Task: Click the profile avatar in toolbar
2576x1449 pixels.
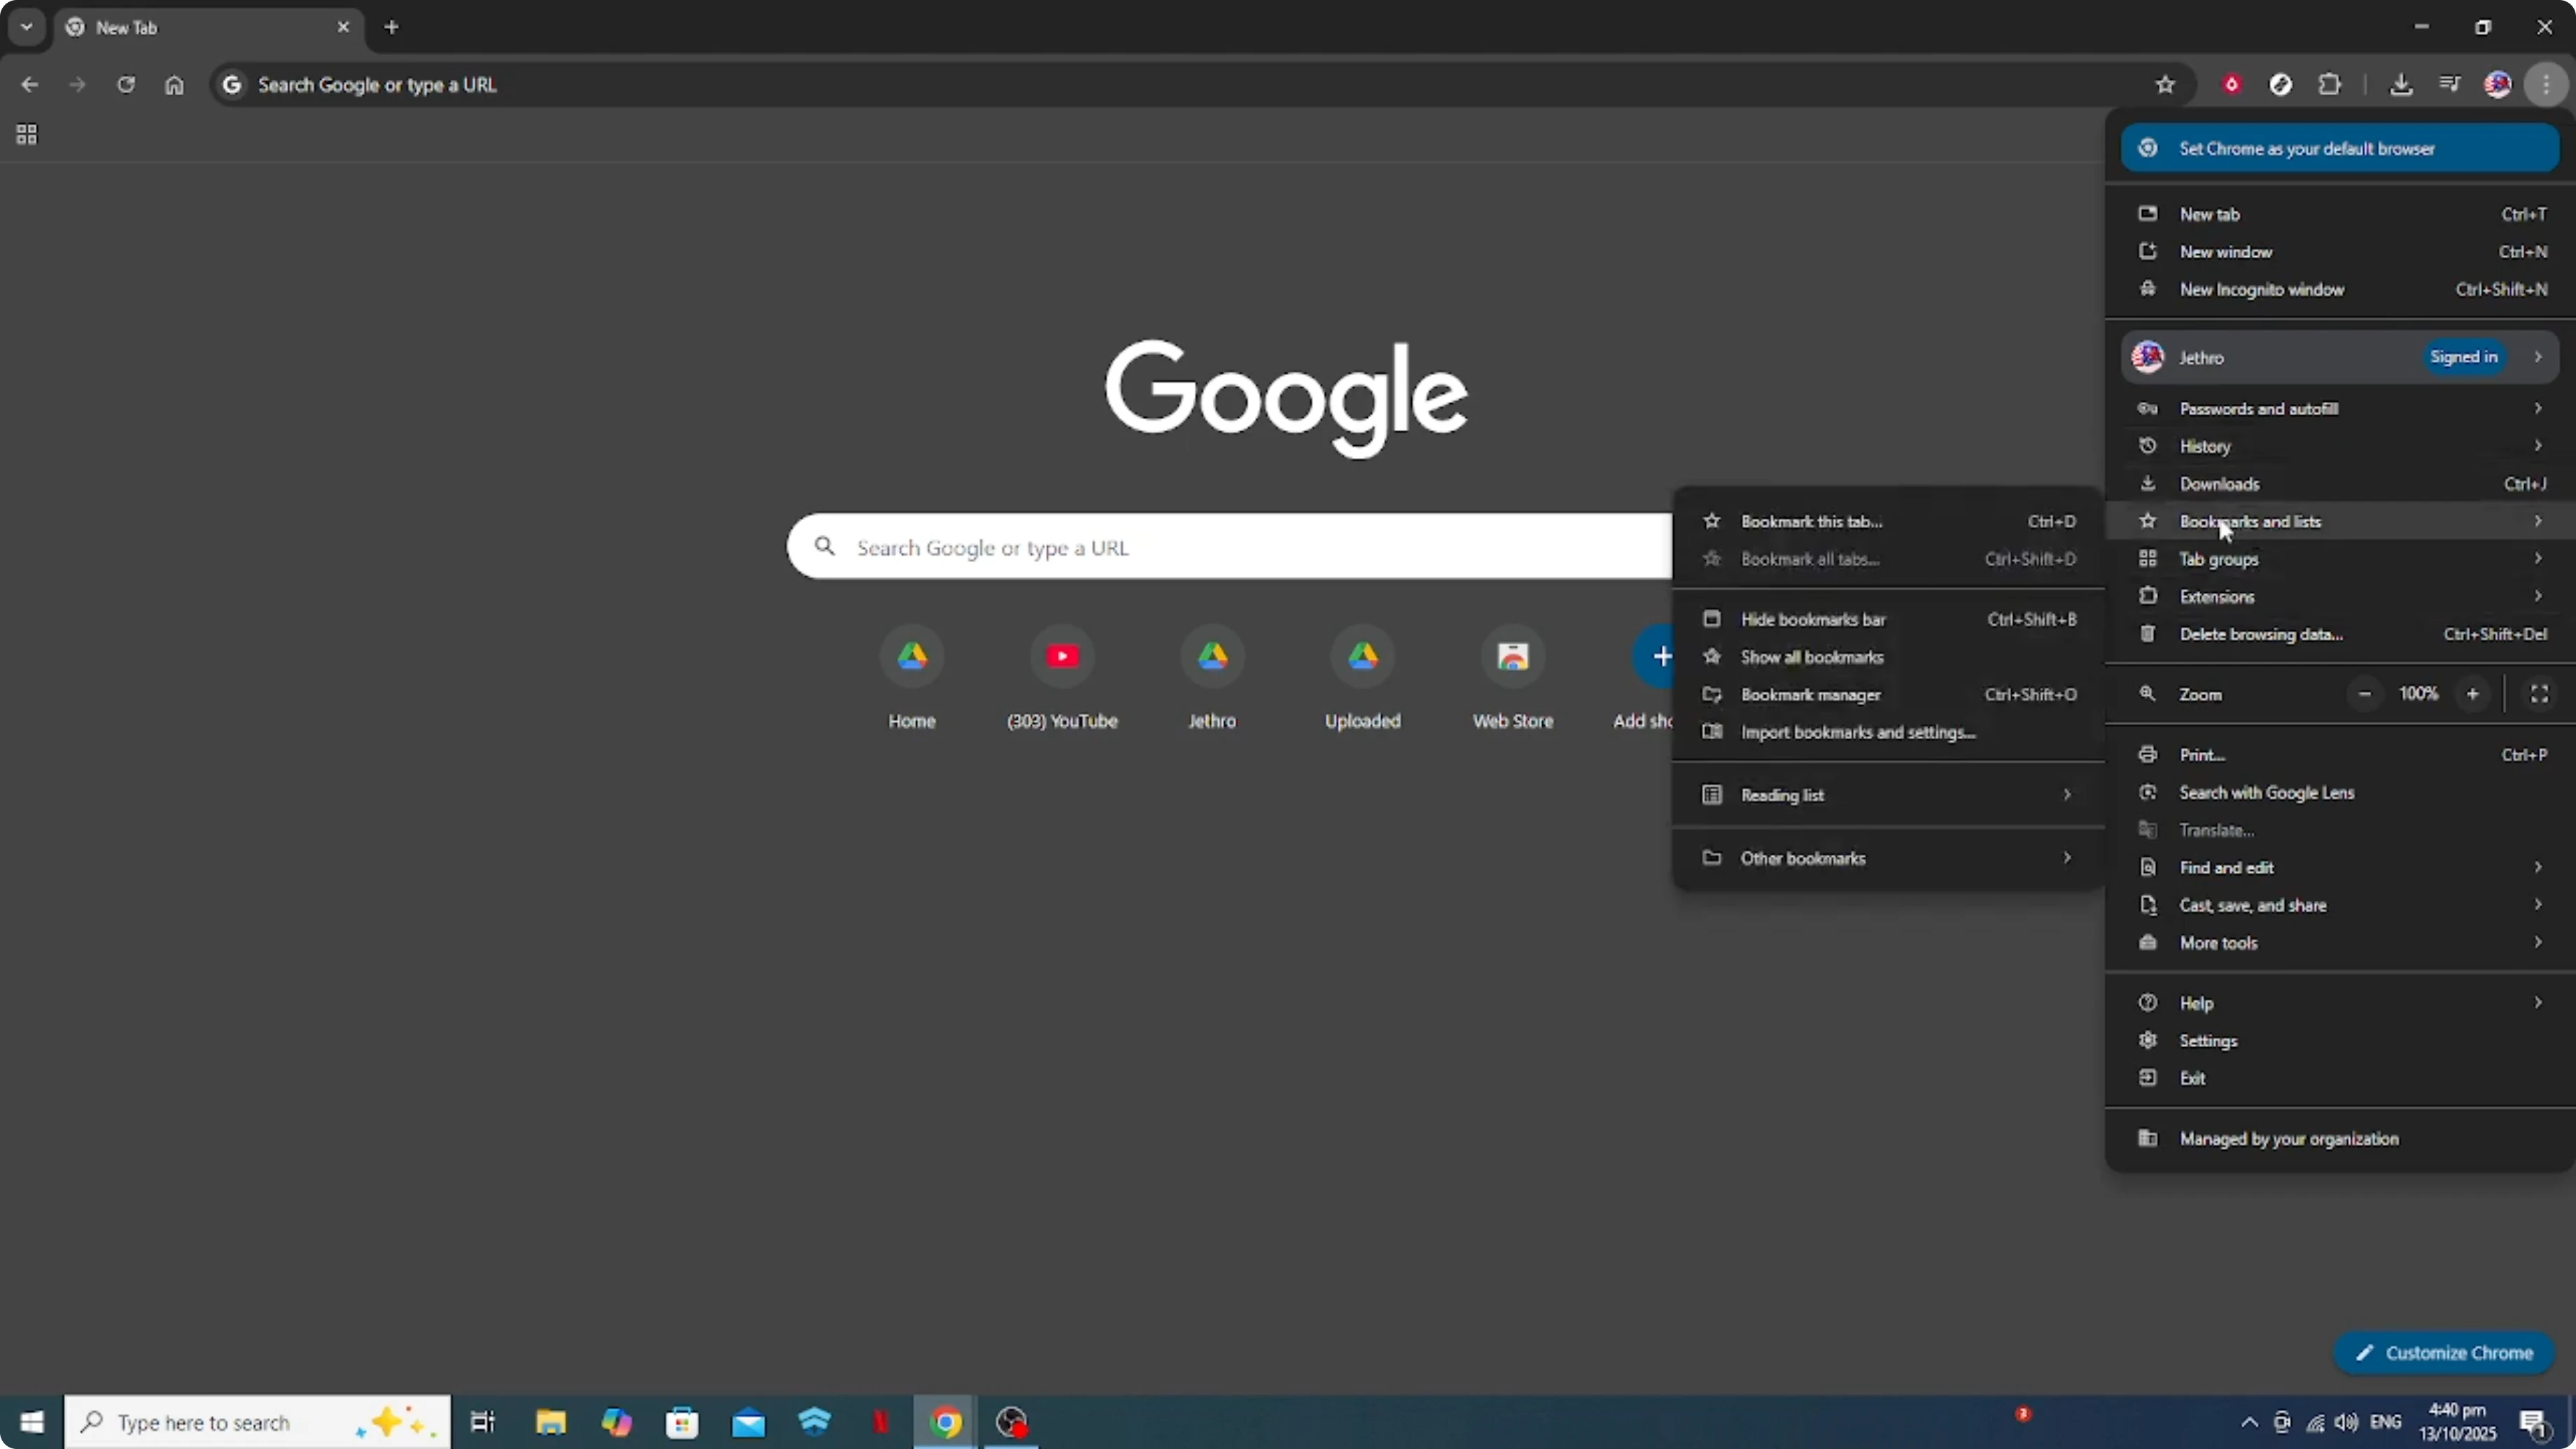Action: point(2498,85)
